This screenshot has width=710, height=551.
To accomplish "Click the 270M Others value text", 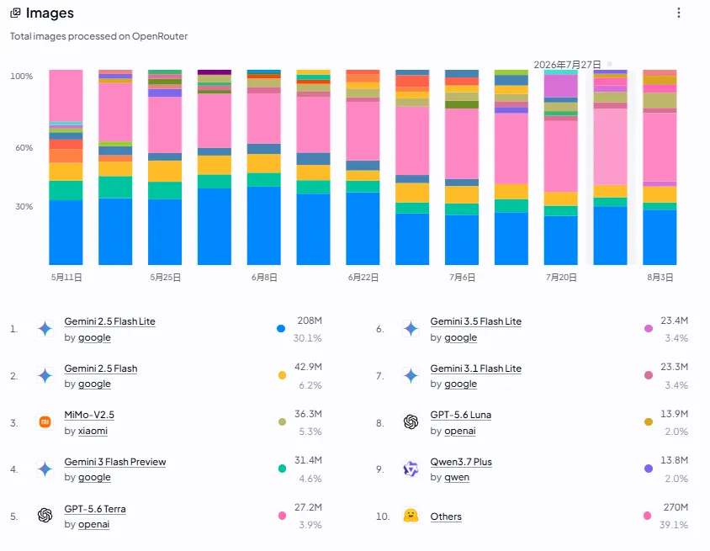I will pos(676,507).
